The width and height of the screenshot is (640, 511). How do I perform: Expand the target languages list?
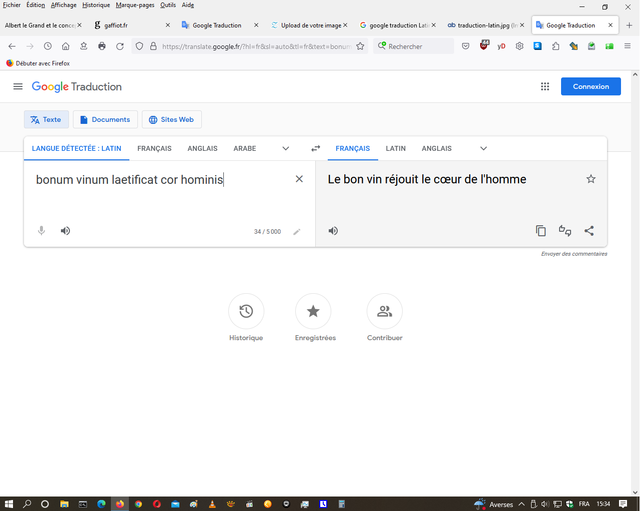484,148
